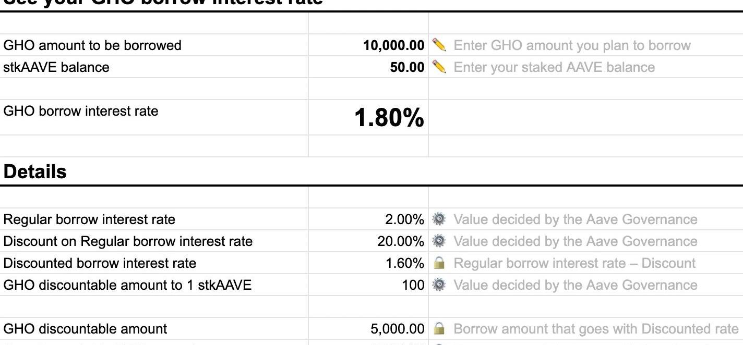Screen dimensions: 743x345
Task: Click 'Regular borrow interest rate – Discount' note
Action: point(574,263)
